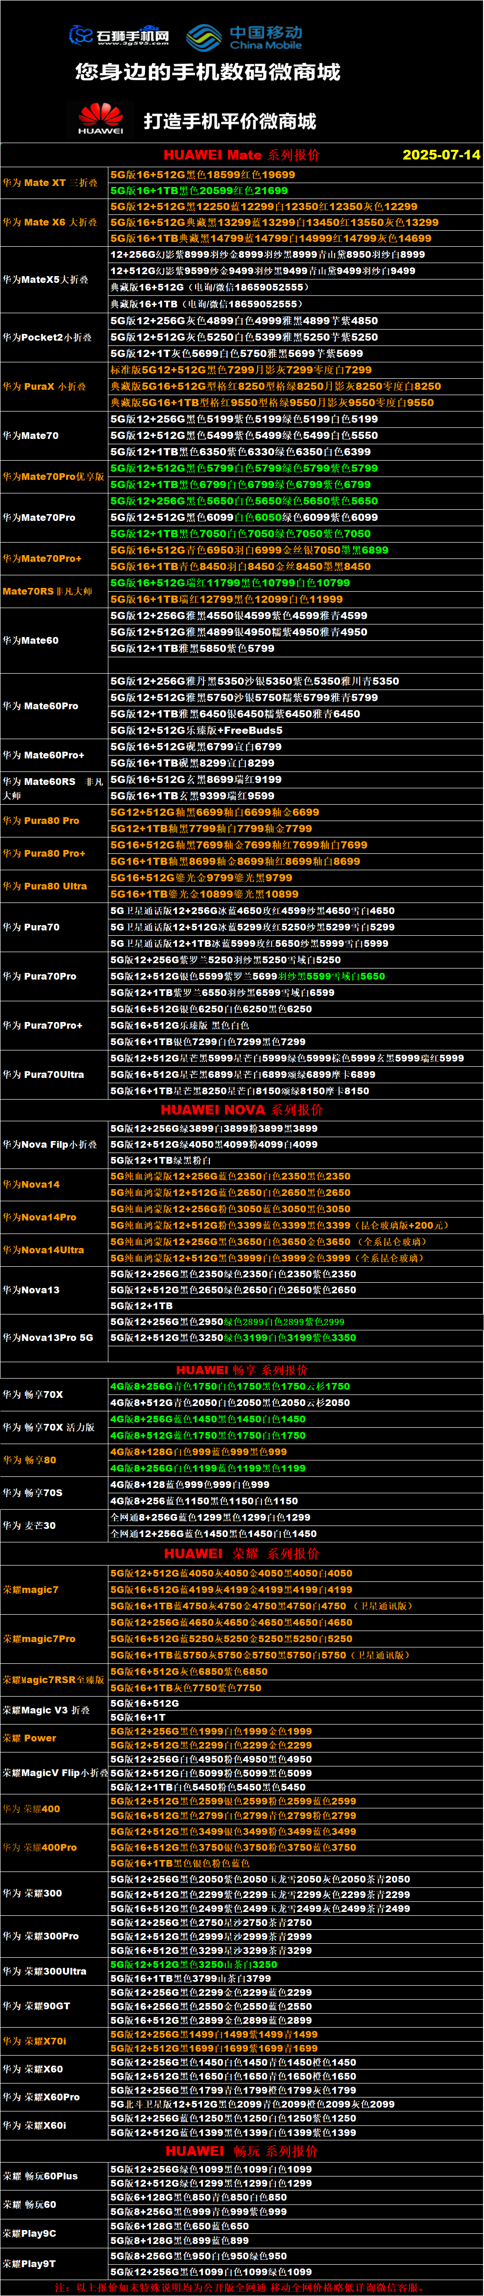Select the slogan 打造手机平价微商城
This screenshot has width=484, height=2296.
click(230, 120)
